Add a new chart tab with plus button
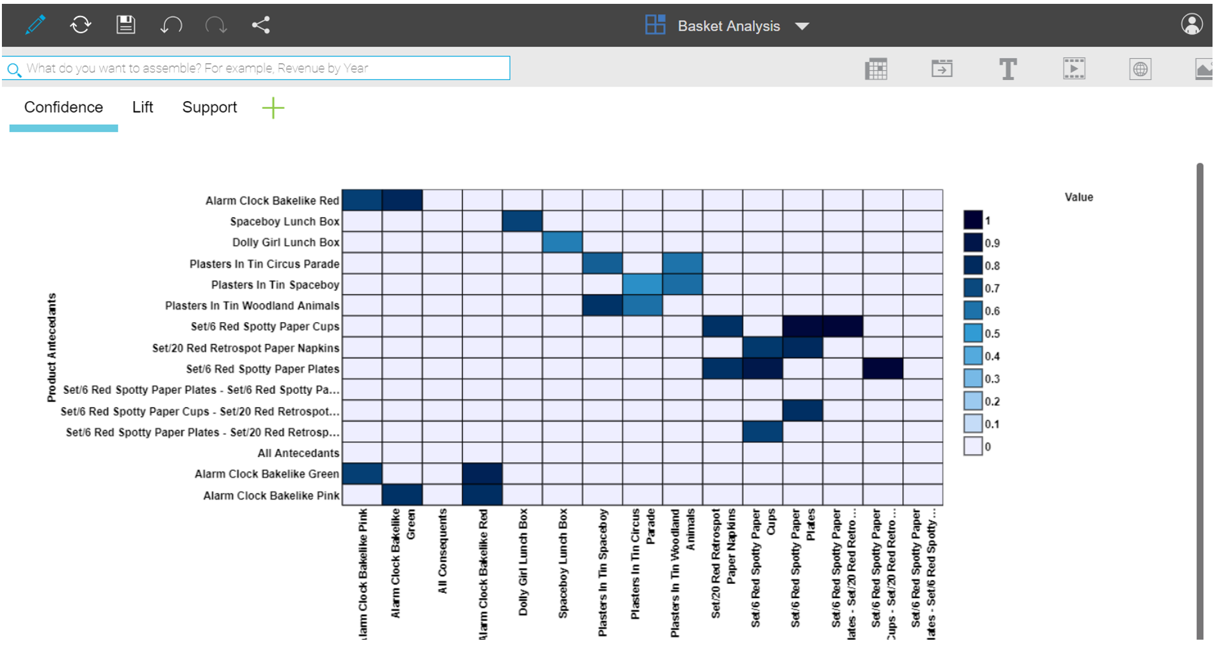 273,108
